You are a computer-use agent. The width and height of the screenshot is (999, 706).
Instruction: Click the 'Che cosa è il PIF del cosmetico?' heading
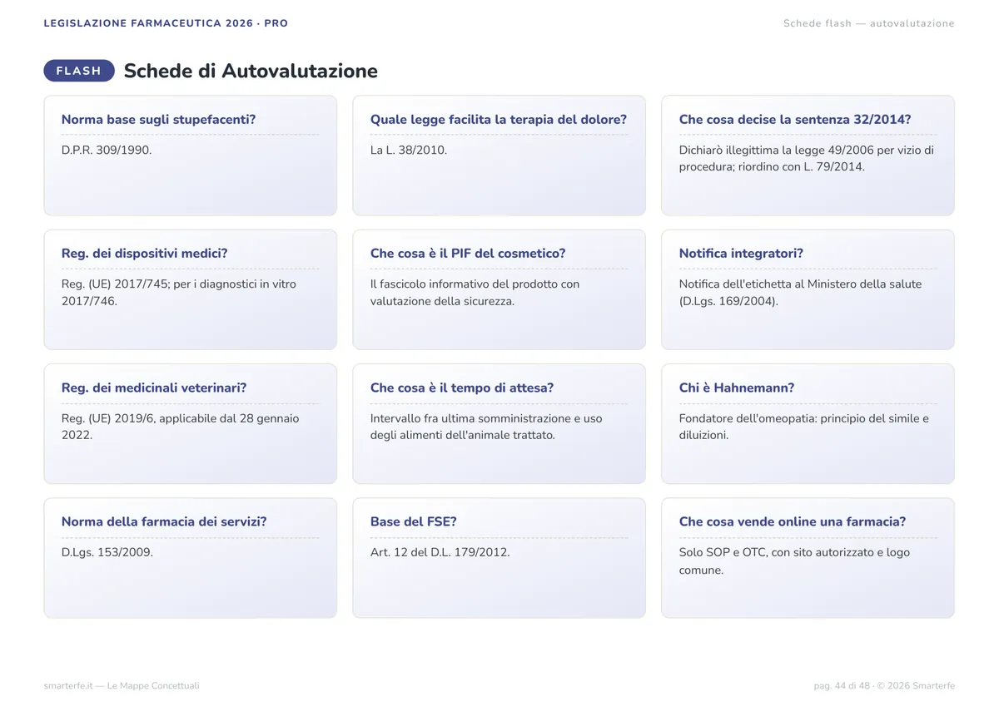click(468, 254)
